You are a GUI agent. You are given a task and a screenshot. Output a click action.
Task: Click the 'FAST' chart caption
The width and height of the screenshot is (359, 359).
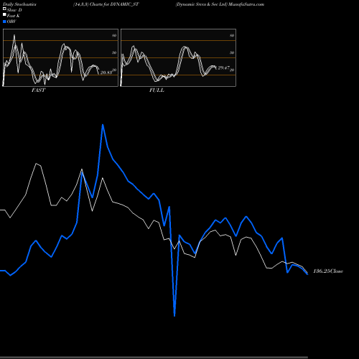coord(38,90)
